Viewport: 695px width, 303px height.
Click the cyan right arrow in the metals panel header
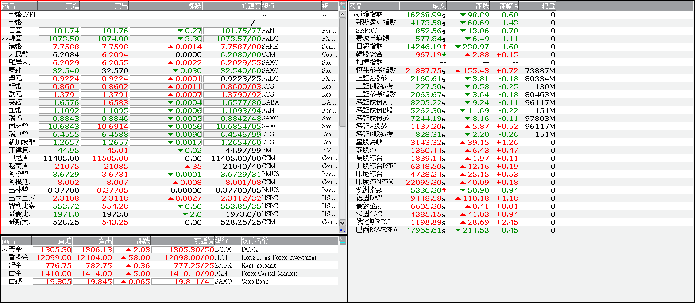[x=343, y=243]
